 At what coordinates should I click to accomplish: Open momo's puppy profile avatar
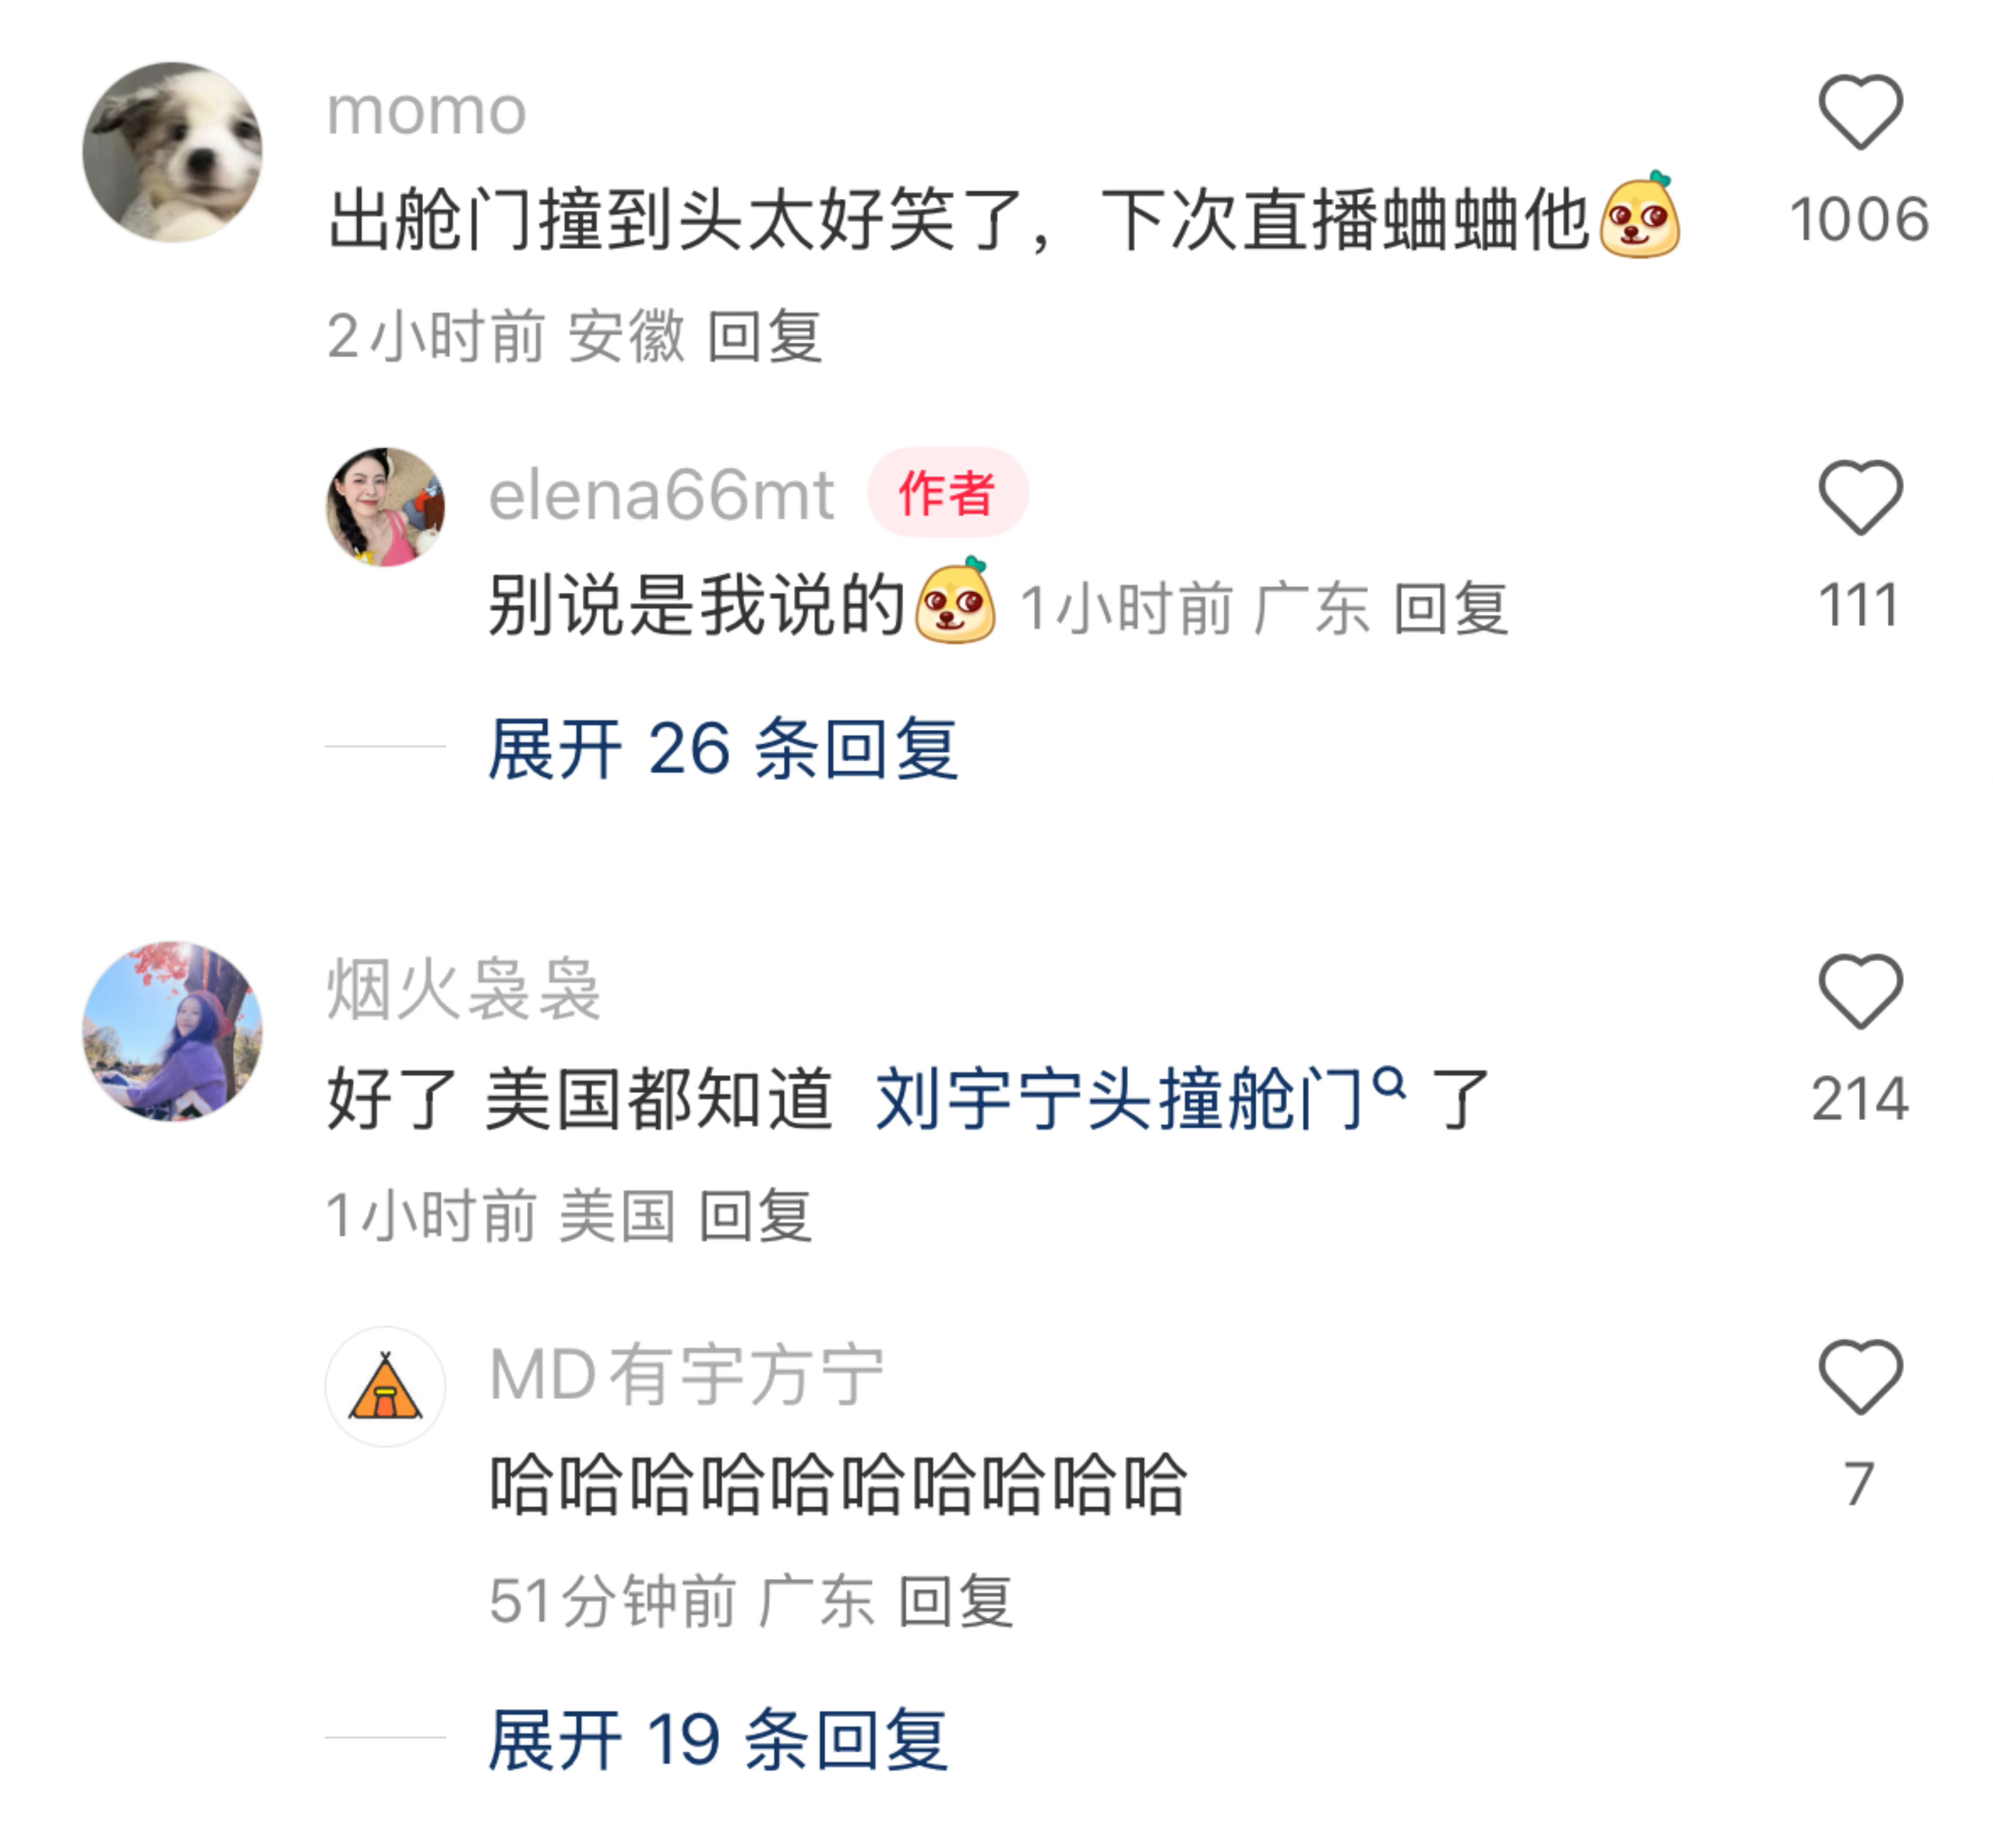tap(172, 152)
